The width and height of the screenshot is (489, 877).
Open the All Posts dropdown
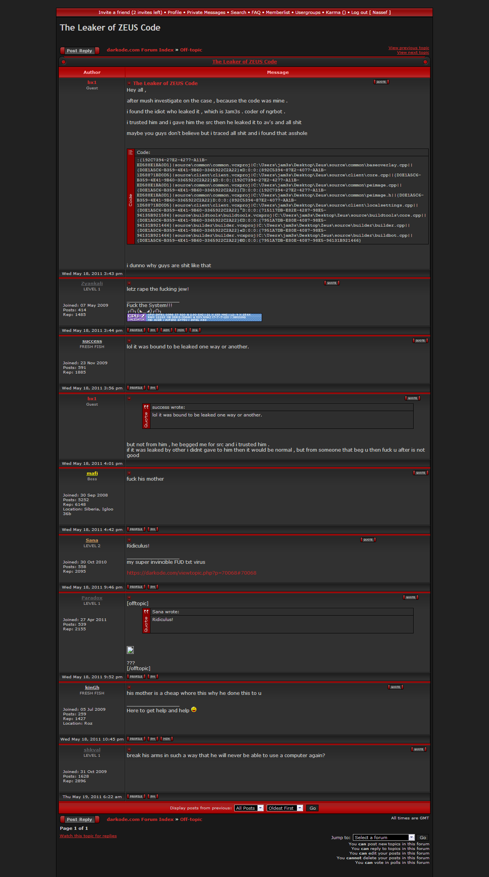click(x=249, y=808)
